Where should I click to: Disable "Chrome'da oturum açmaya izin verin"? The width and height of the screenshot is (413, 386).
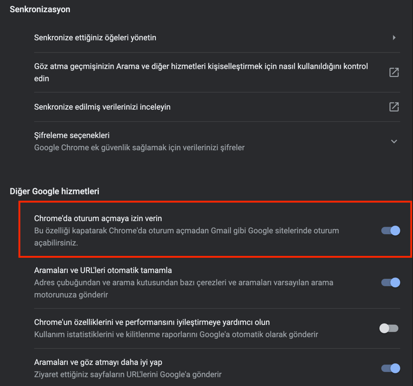(389, 231)
